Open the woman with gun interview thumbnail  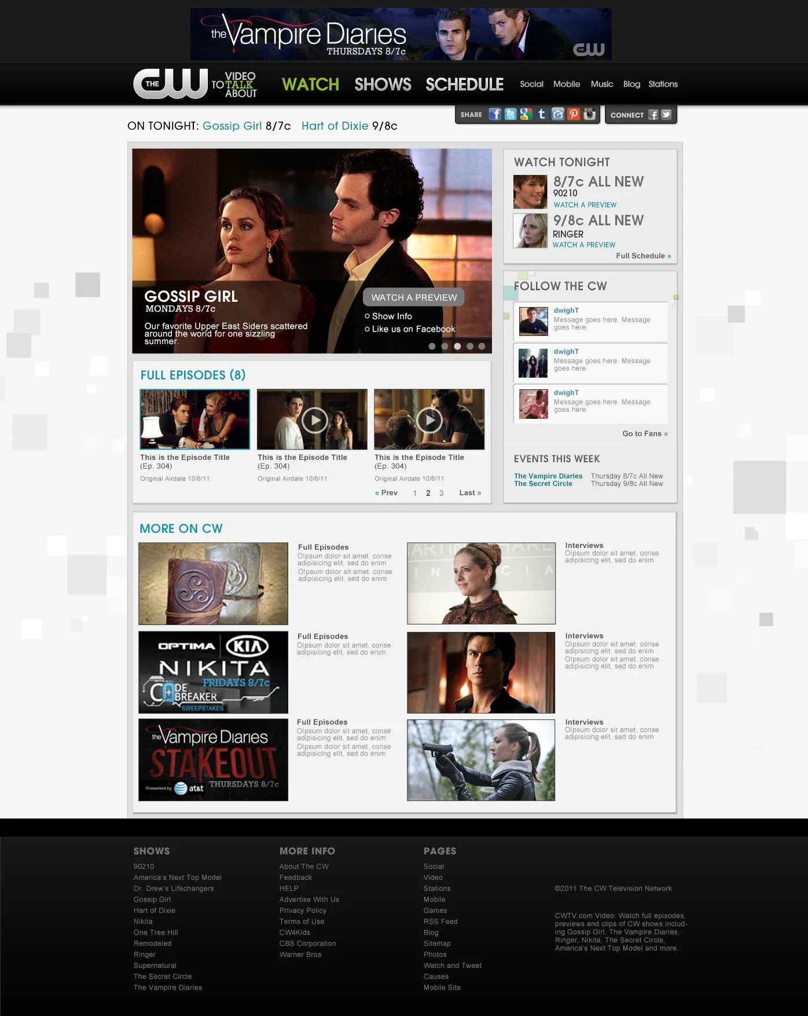pos(481,760)
